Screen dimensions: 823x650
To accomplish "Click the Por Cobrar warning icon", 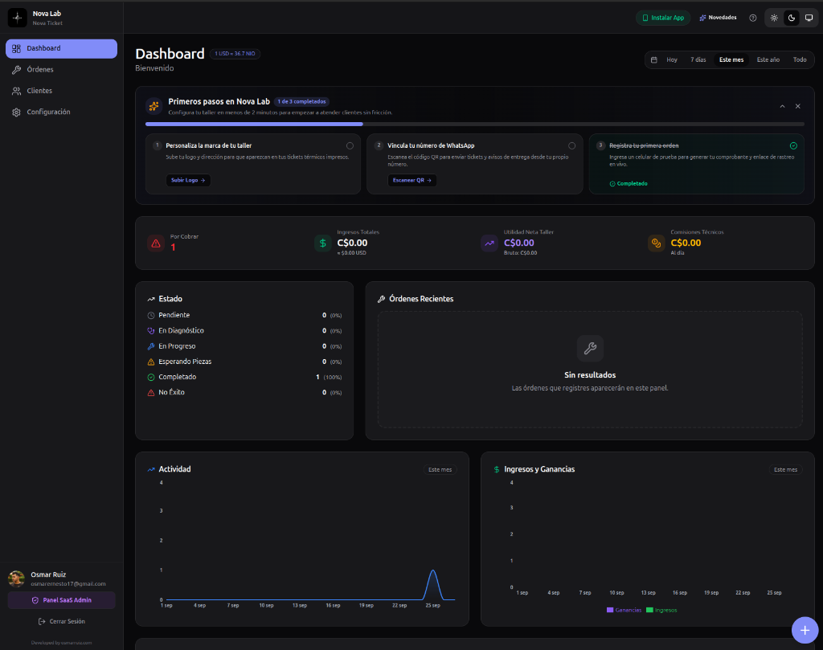I will 156,243.
